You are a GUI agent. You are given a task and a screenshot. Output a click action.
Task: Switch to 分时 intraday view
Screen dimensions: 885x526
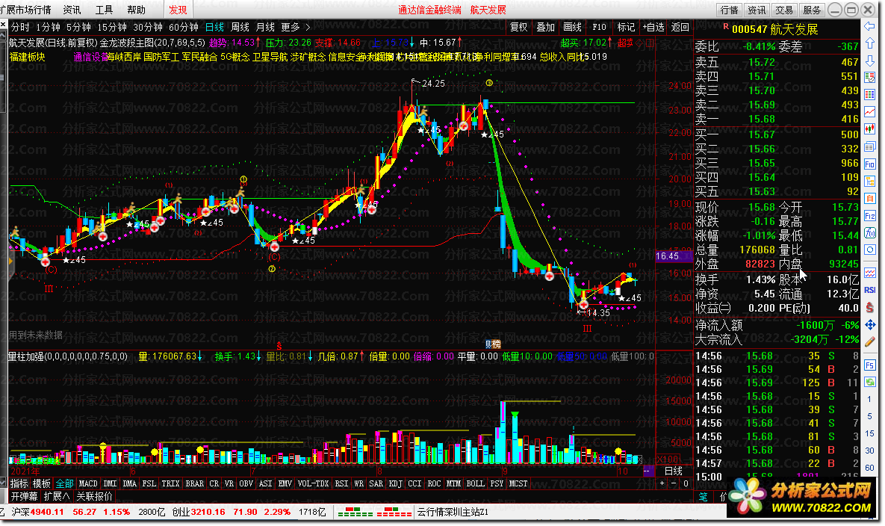pyautogui.click(x=20, y=27)
